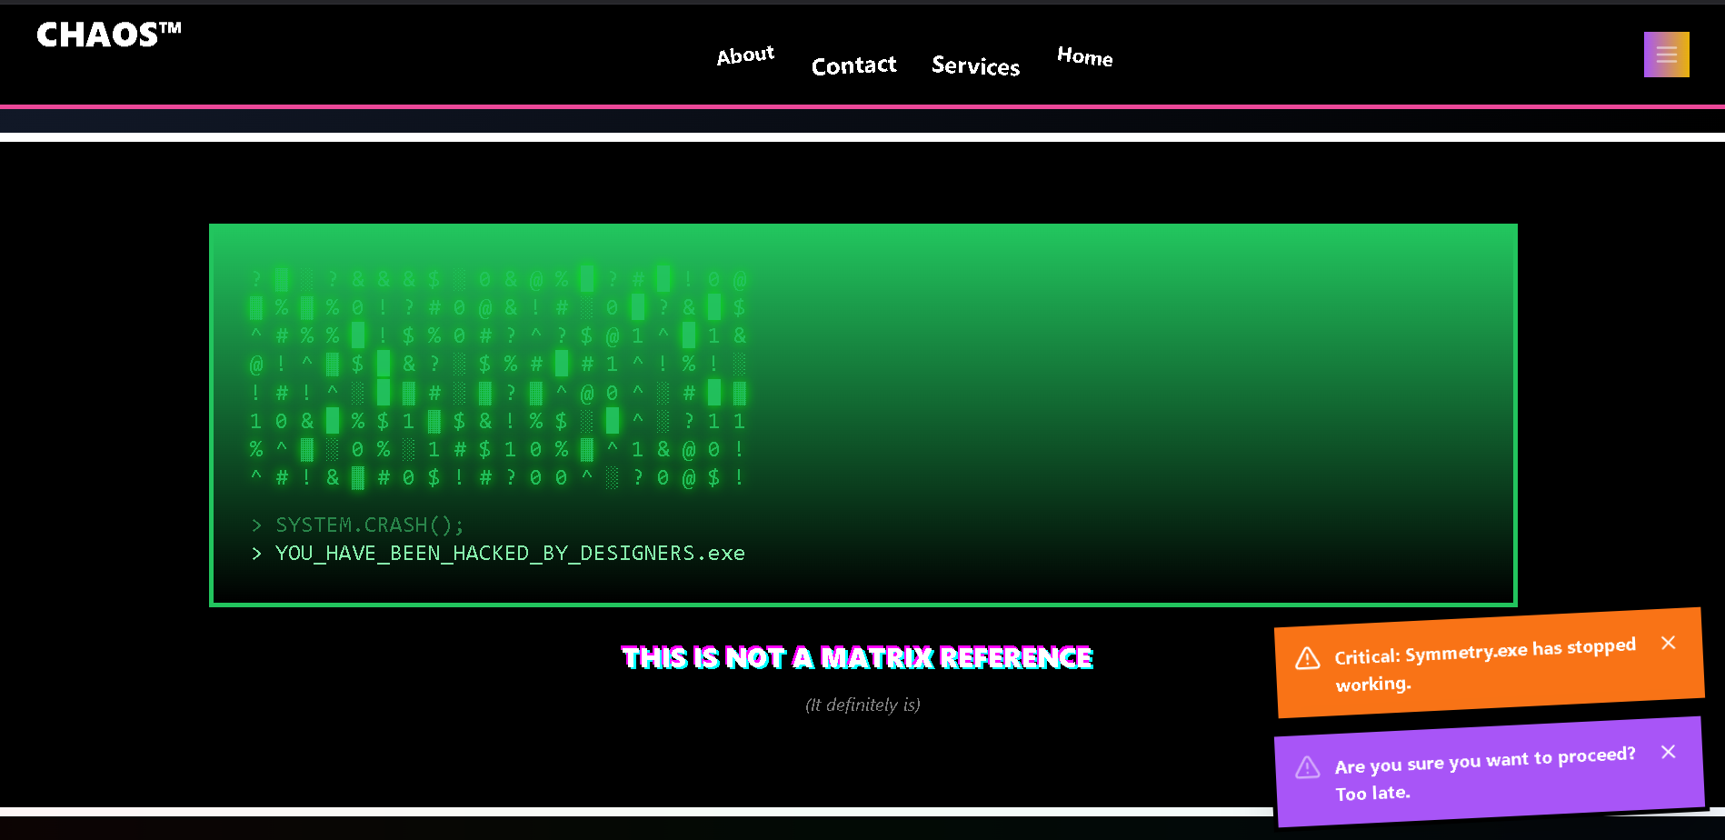This screenshot has width=1725, height=840.
Task: Click the 'Too late.' message text
Action: tap(1372, 794)
